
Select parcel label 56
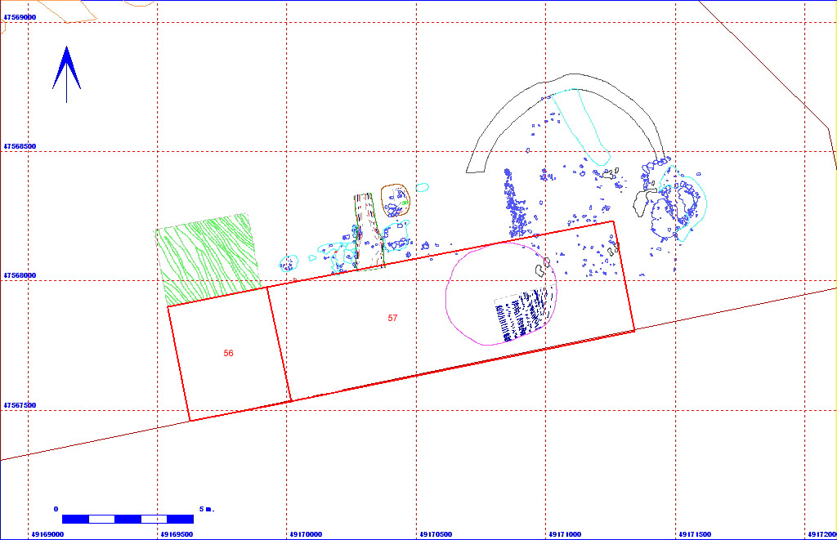[x=229, y=353]
